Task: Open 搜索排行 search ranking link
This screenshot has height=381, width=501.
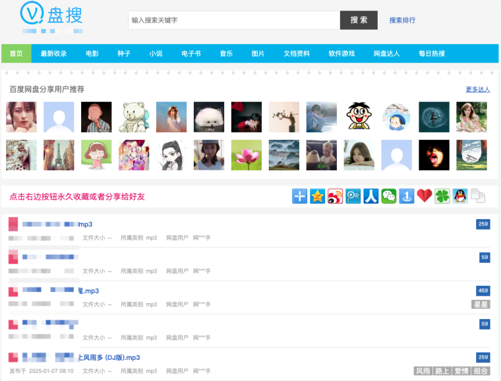Action: point(402,20)
